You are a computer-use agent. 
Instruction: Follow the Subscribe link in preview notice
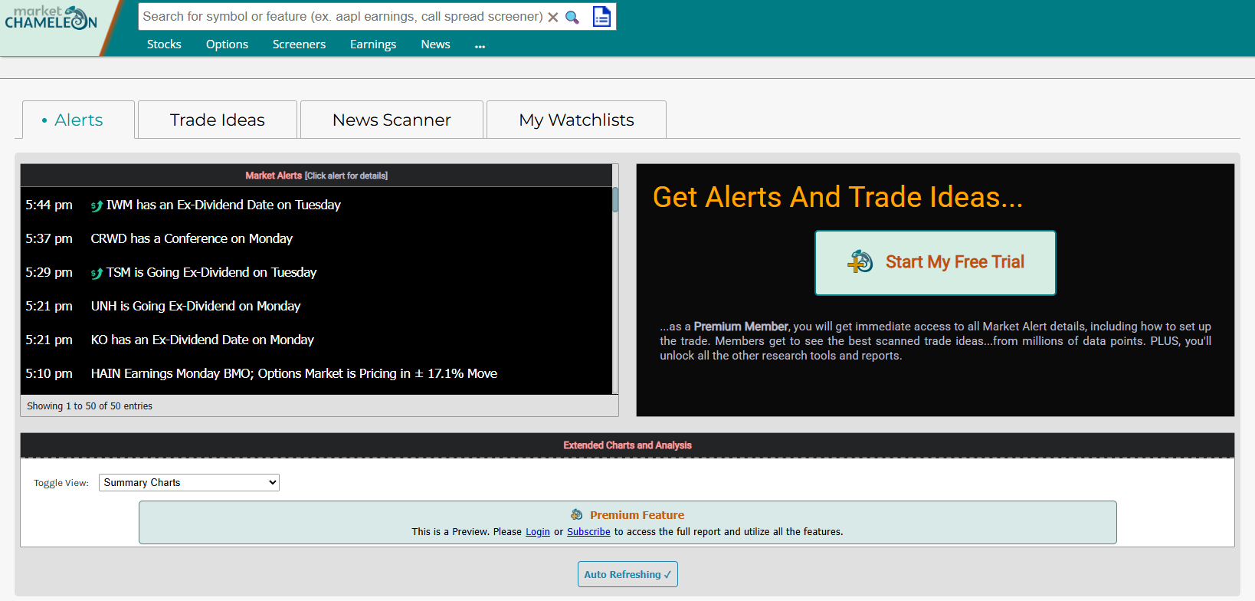click(x=588, y=532)
